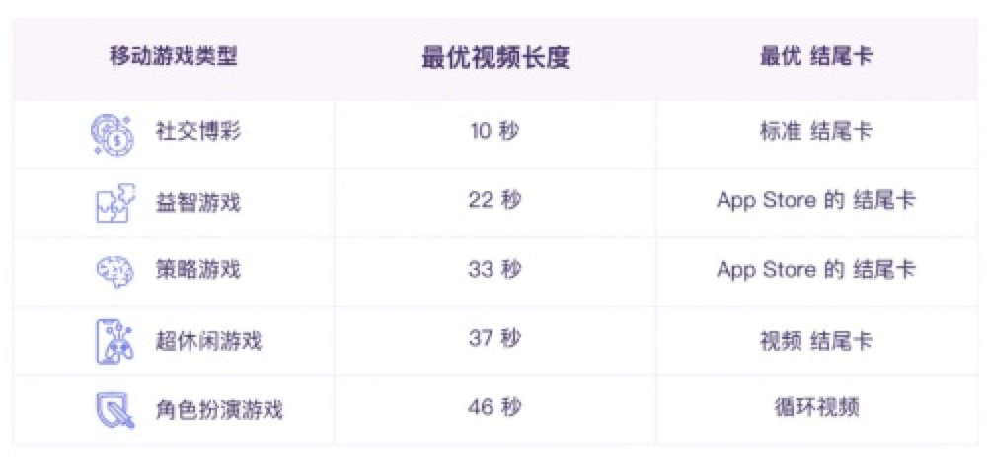Click the 社交博彩 label
Screen dimensions: 987x471
point(197,133)
